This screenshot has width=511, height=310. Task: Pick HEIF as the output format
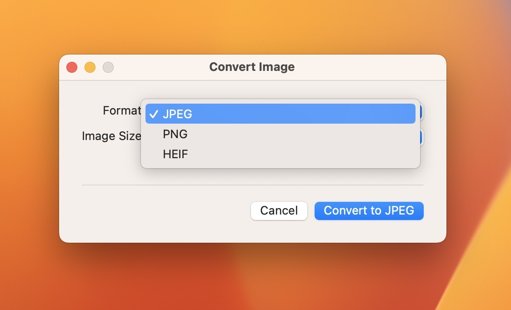coord(280,154)
